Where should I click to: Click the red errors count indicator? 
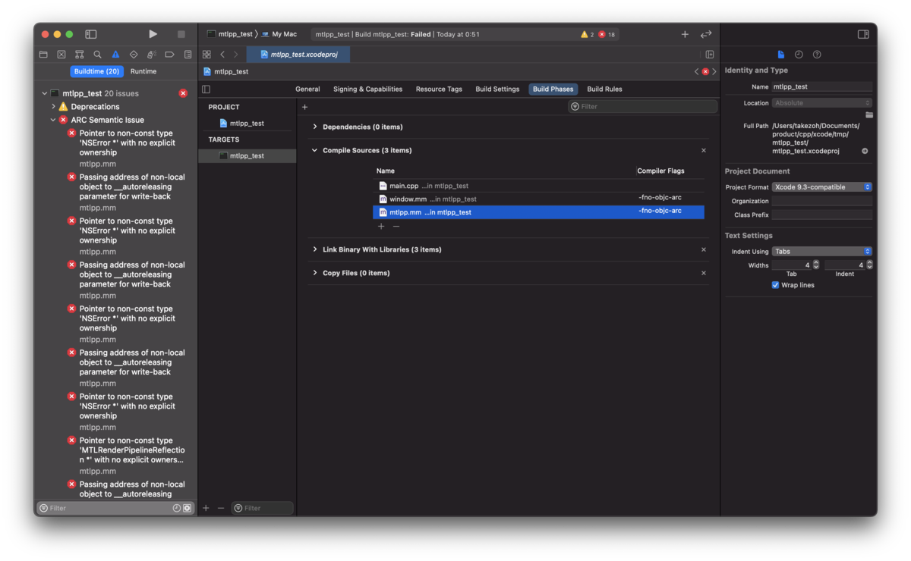point(607,34)
